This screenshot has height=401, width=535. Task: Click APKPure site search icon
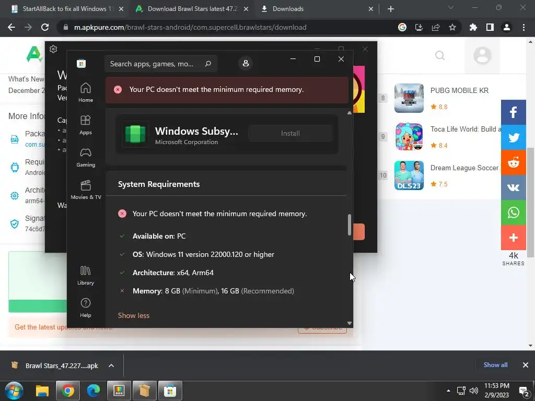[440, 55]
